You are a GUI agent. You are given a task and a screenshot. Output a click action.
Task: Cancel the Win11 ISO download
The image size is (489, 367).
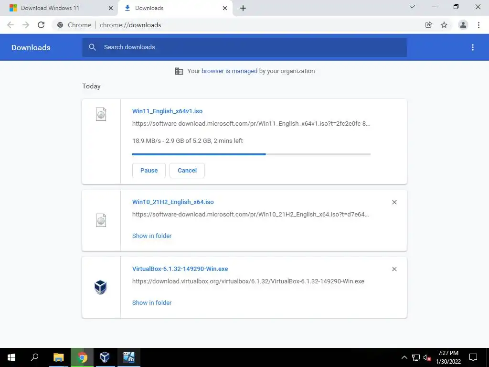(x=187, y=171)
